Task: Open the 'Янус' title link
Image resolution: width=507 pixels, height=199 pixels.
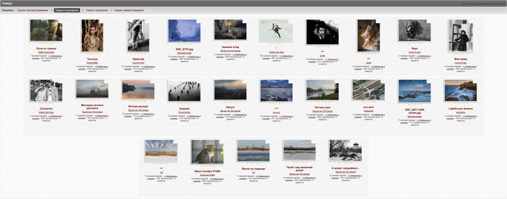Action: coord(414,48)
